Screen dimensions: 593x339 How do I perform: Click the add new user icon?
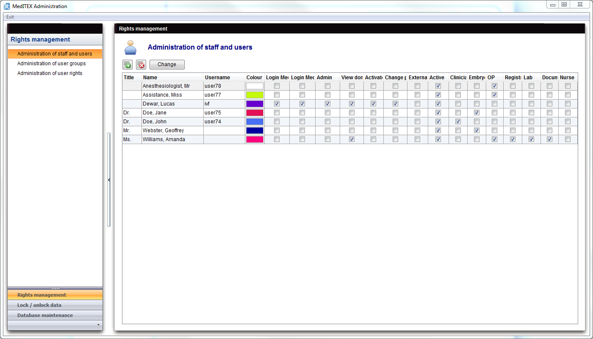[127, 64]
